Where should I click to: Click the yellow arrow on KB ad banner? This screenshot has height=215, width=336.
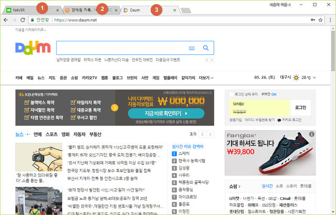[x=114, y=108]
